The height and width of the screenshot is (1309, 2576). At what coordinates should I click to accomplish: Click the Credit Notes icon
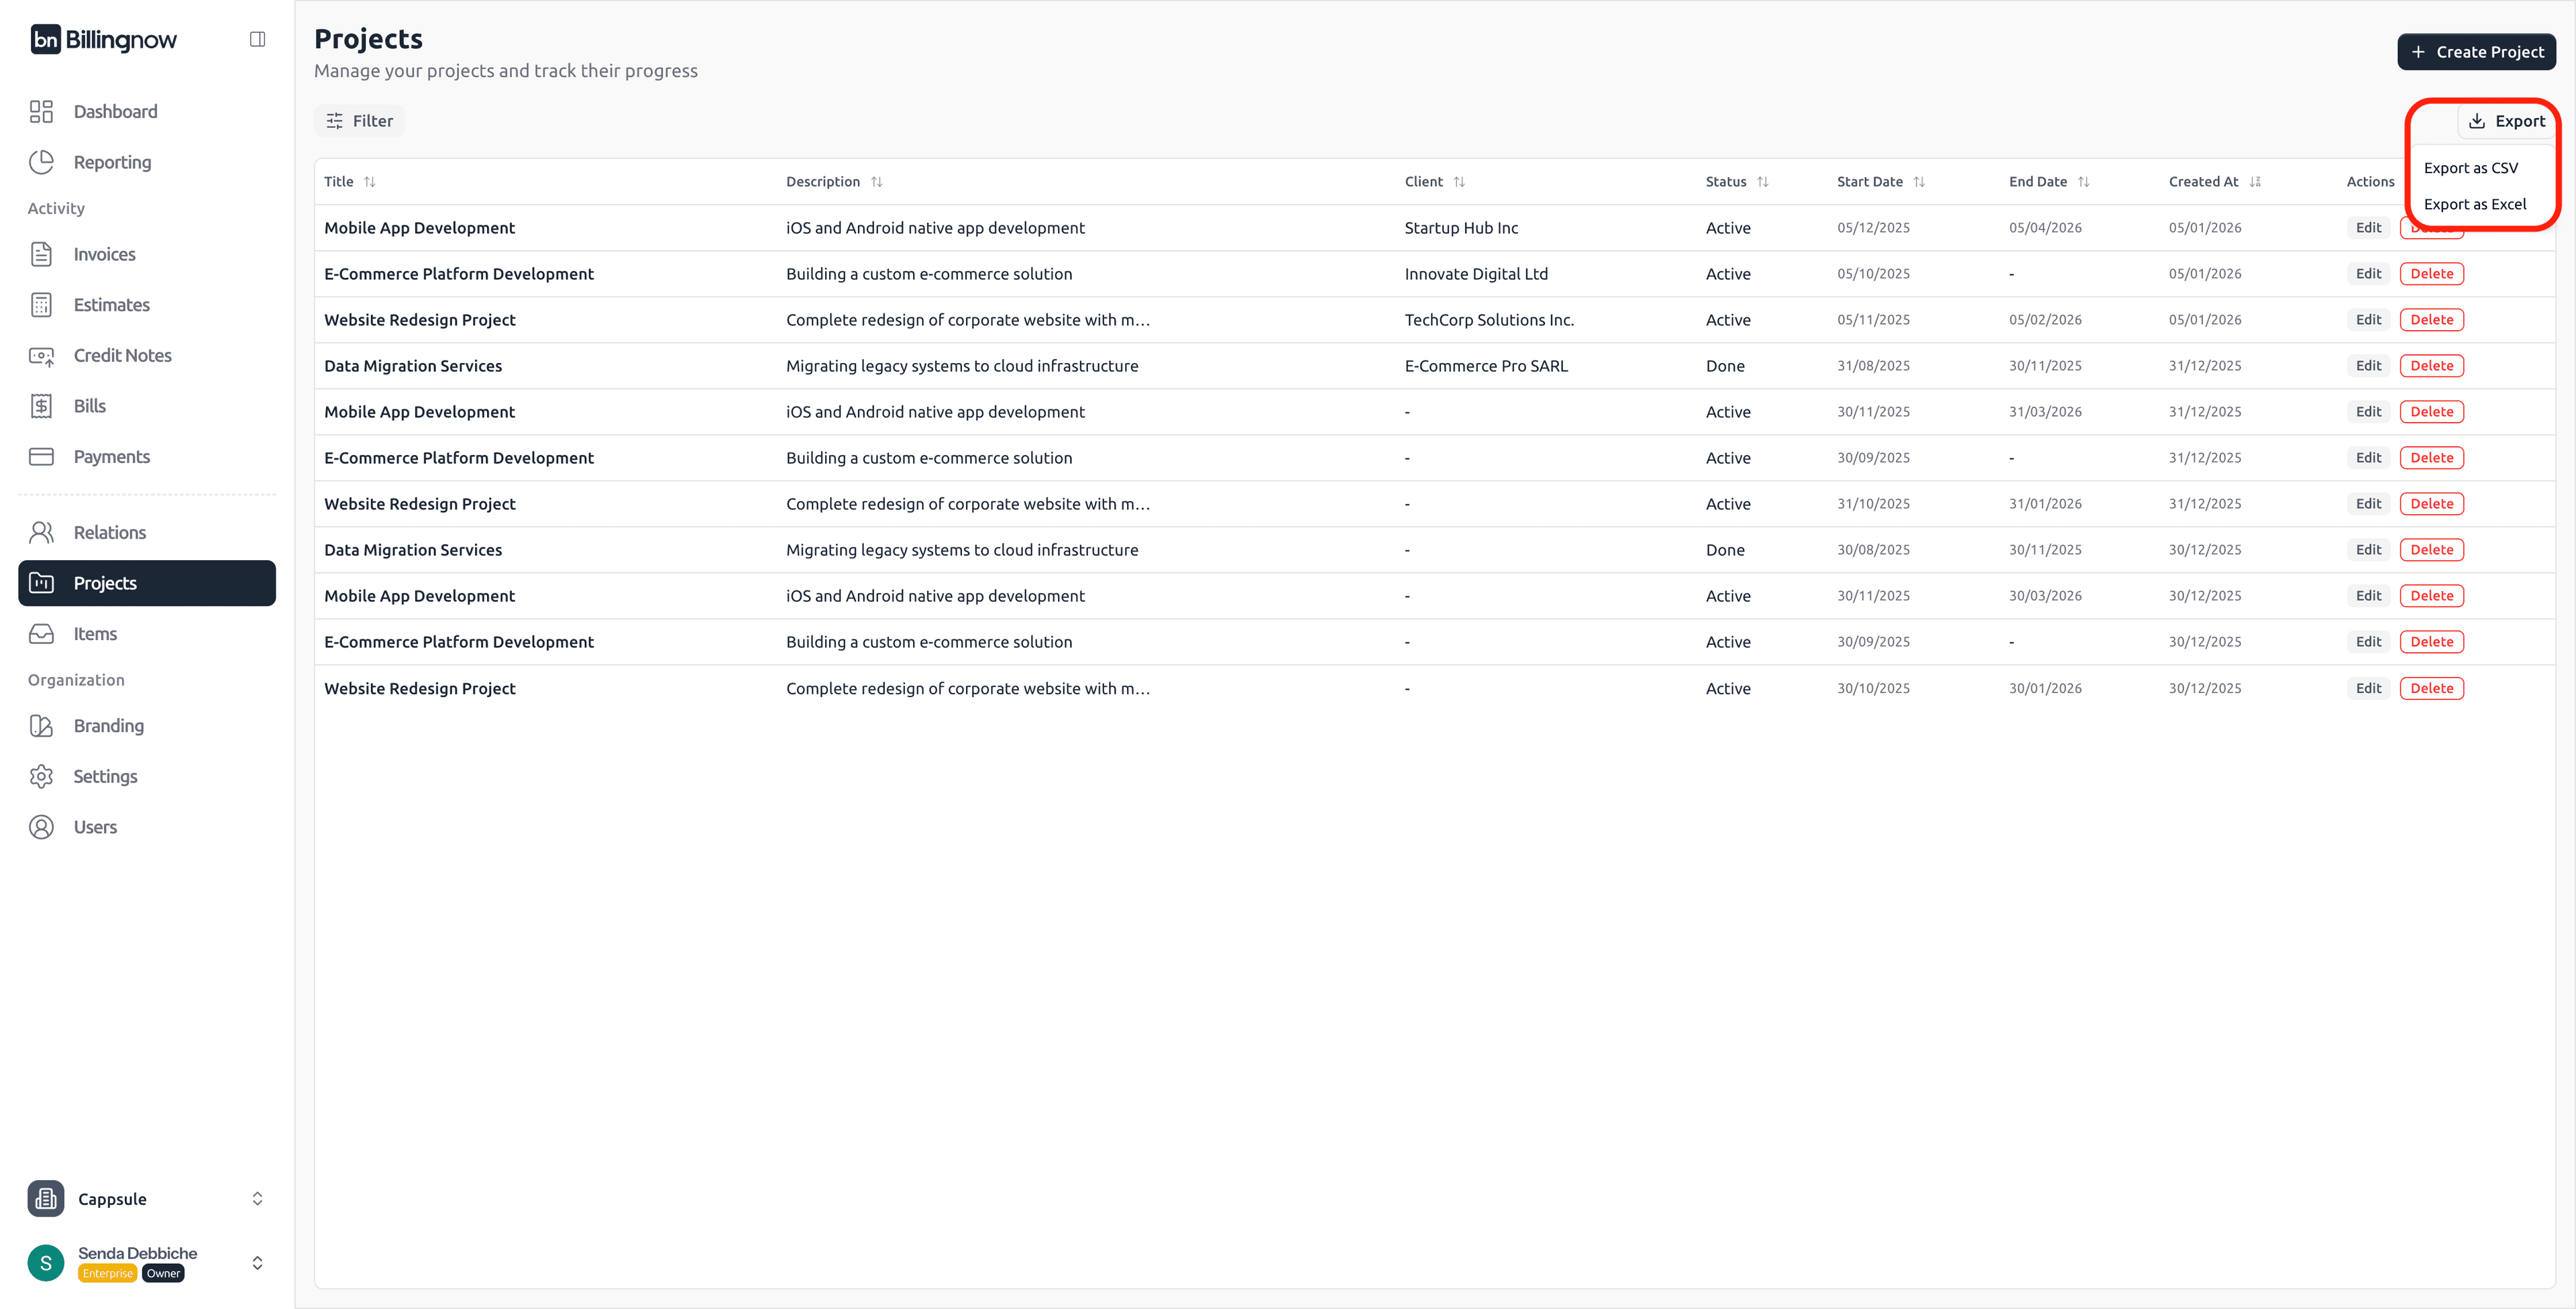(x=41, y=355)
